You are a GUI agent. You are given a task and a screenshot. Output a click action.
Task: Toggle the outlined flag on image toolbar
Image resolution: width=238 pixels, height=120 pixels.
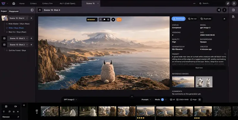101,20
